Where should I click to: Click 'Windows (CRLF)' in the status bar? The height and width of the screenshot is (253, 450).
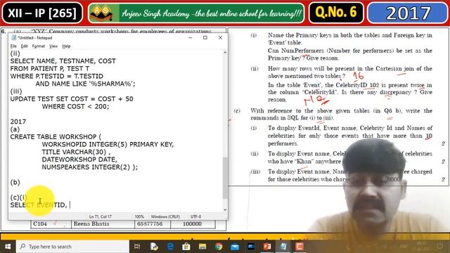point(165,216)
